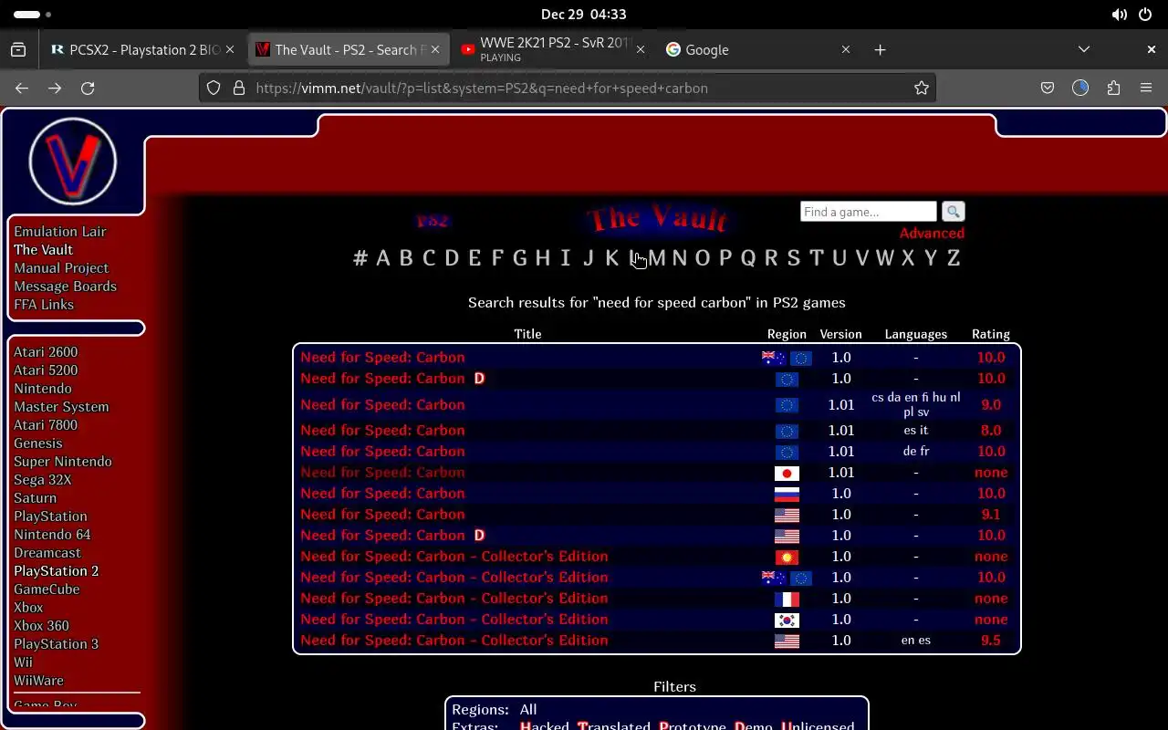Click the system clock Dec 29 04:33

tap(583, 15)
